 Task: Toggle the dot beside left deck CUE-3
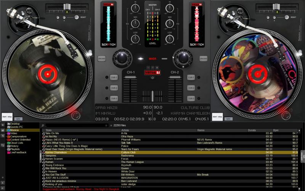[x=107, y=99]
